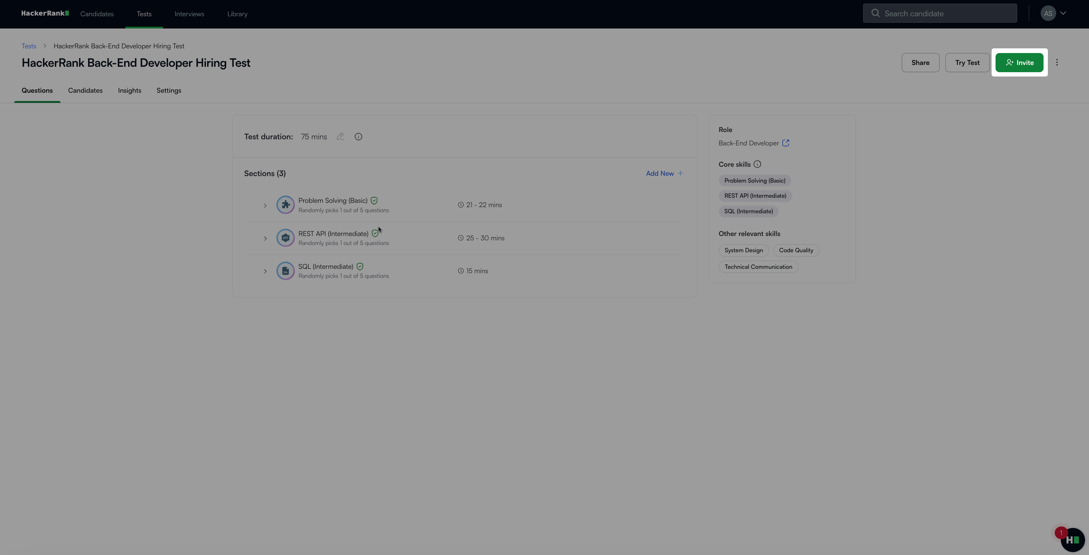Image resolution: width=1089 pixels, height=555 pixels.
Task: Click the SQL section icon
Action: click(285, 271)
